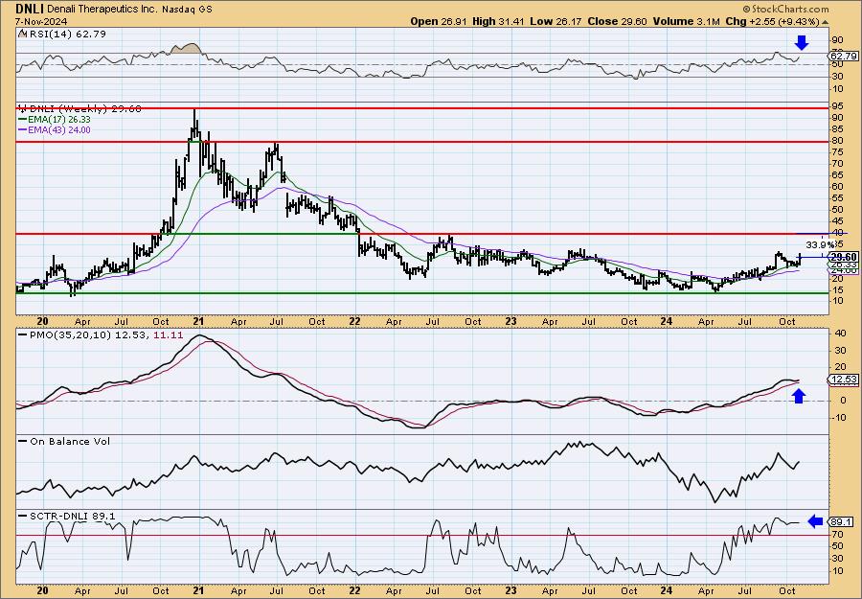Image resolution: width=862 pixels, height=599 pixels.
Task: Click the High 31.41 value in the header
Action: point(499,21)
